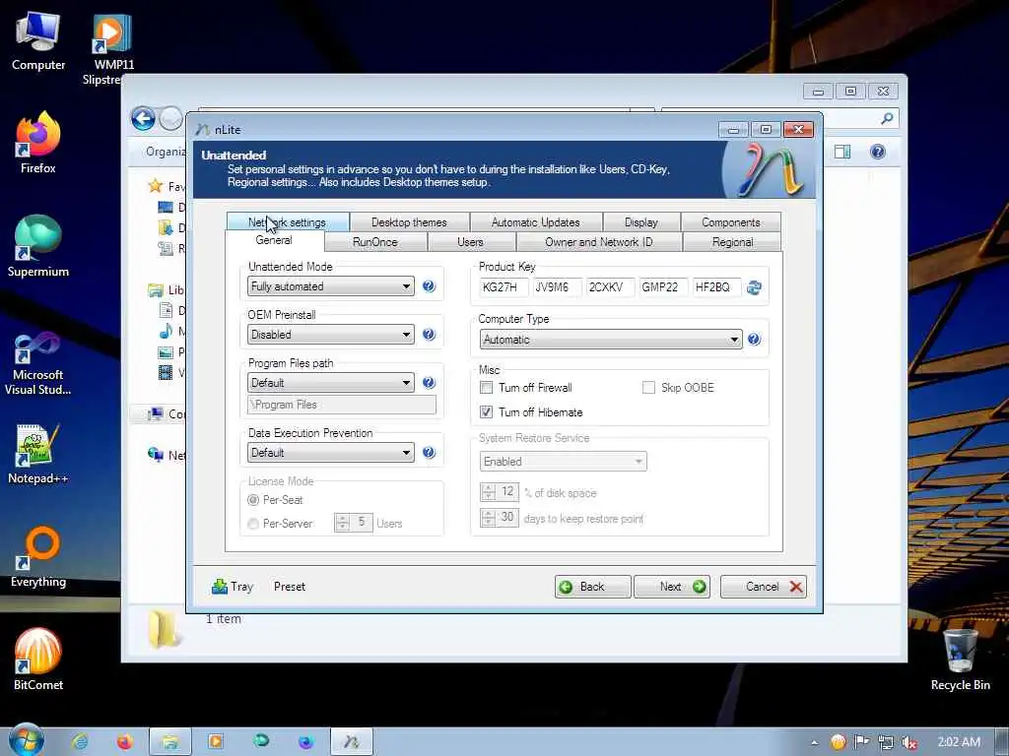Switch to Display tab
This screenshot has height=756, width=1009.
click(x=640, y=221)
